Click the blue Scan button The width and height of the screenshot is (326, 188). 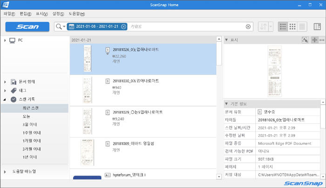(x=27, y=27)
